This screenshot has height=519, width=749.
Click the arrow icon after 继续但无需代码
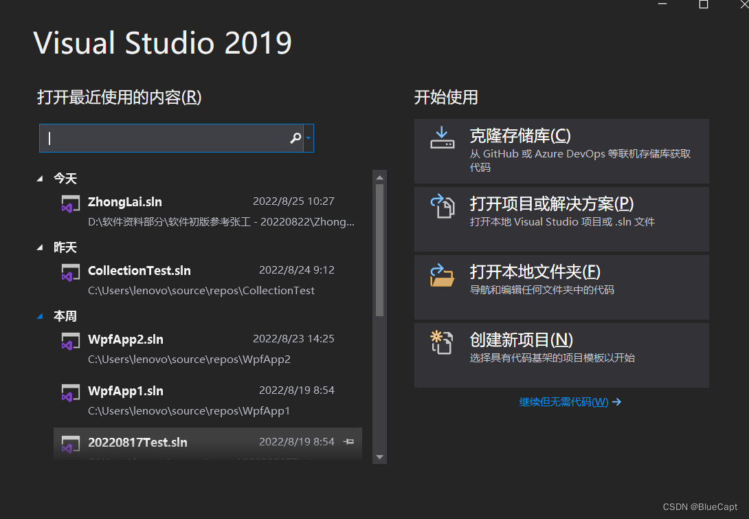616,402
